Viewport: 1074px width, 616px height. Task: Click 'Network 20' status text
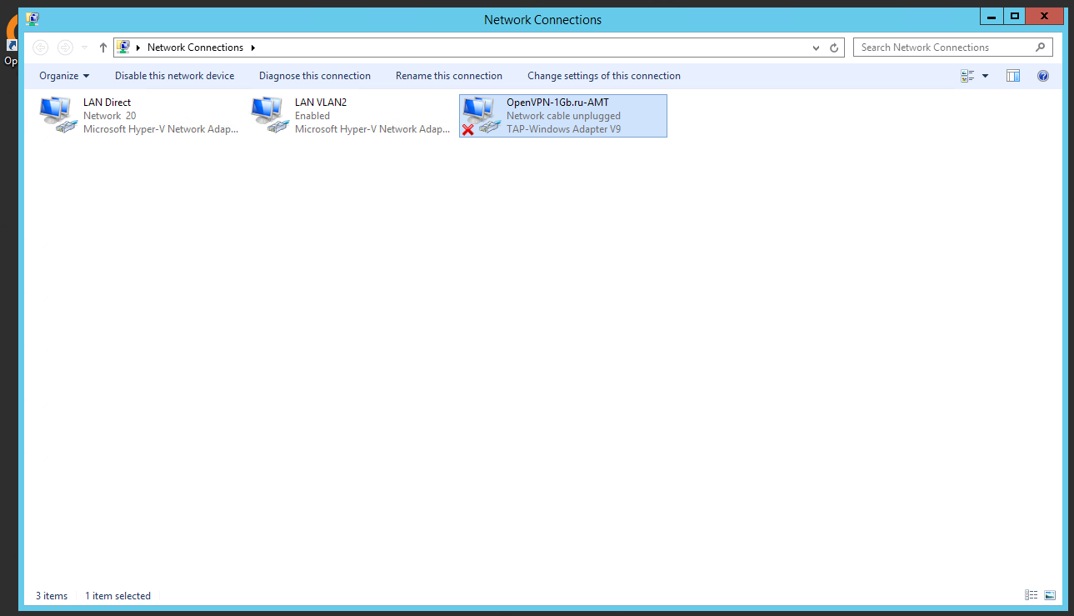coord(109,116)
